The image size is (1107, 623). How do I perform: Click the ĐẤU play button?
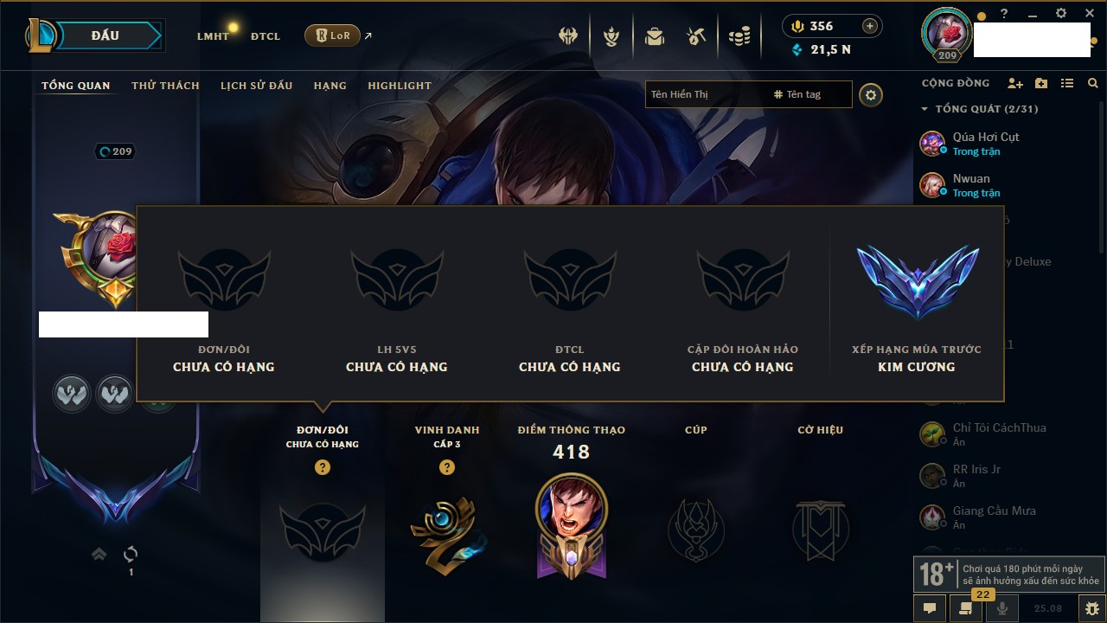pyautogui.click(x=104, y=35)
